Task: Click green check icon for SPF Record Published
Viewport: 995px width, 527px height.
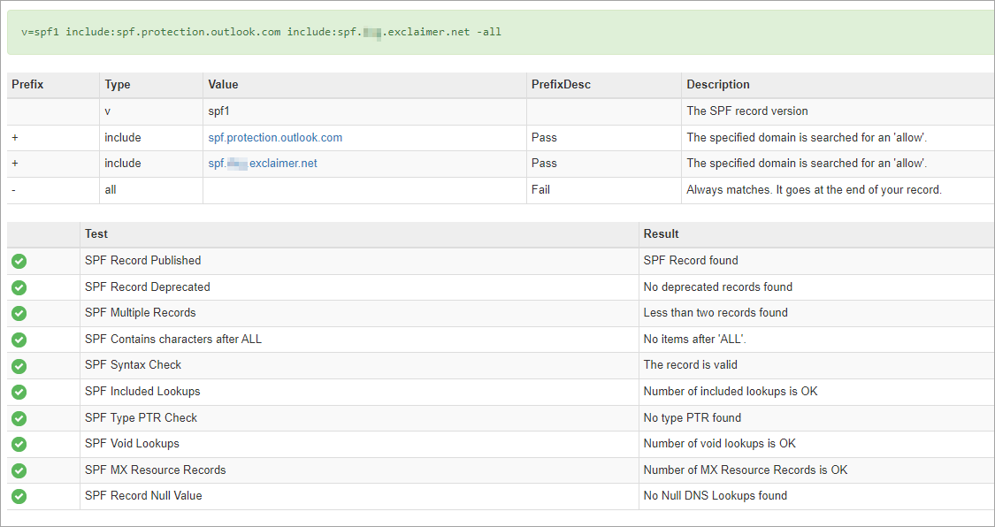Action: (19, 261)
